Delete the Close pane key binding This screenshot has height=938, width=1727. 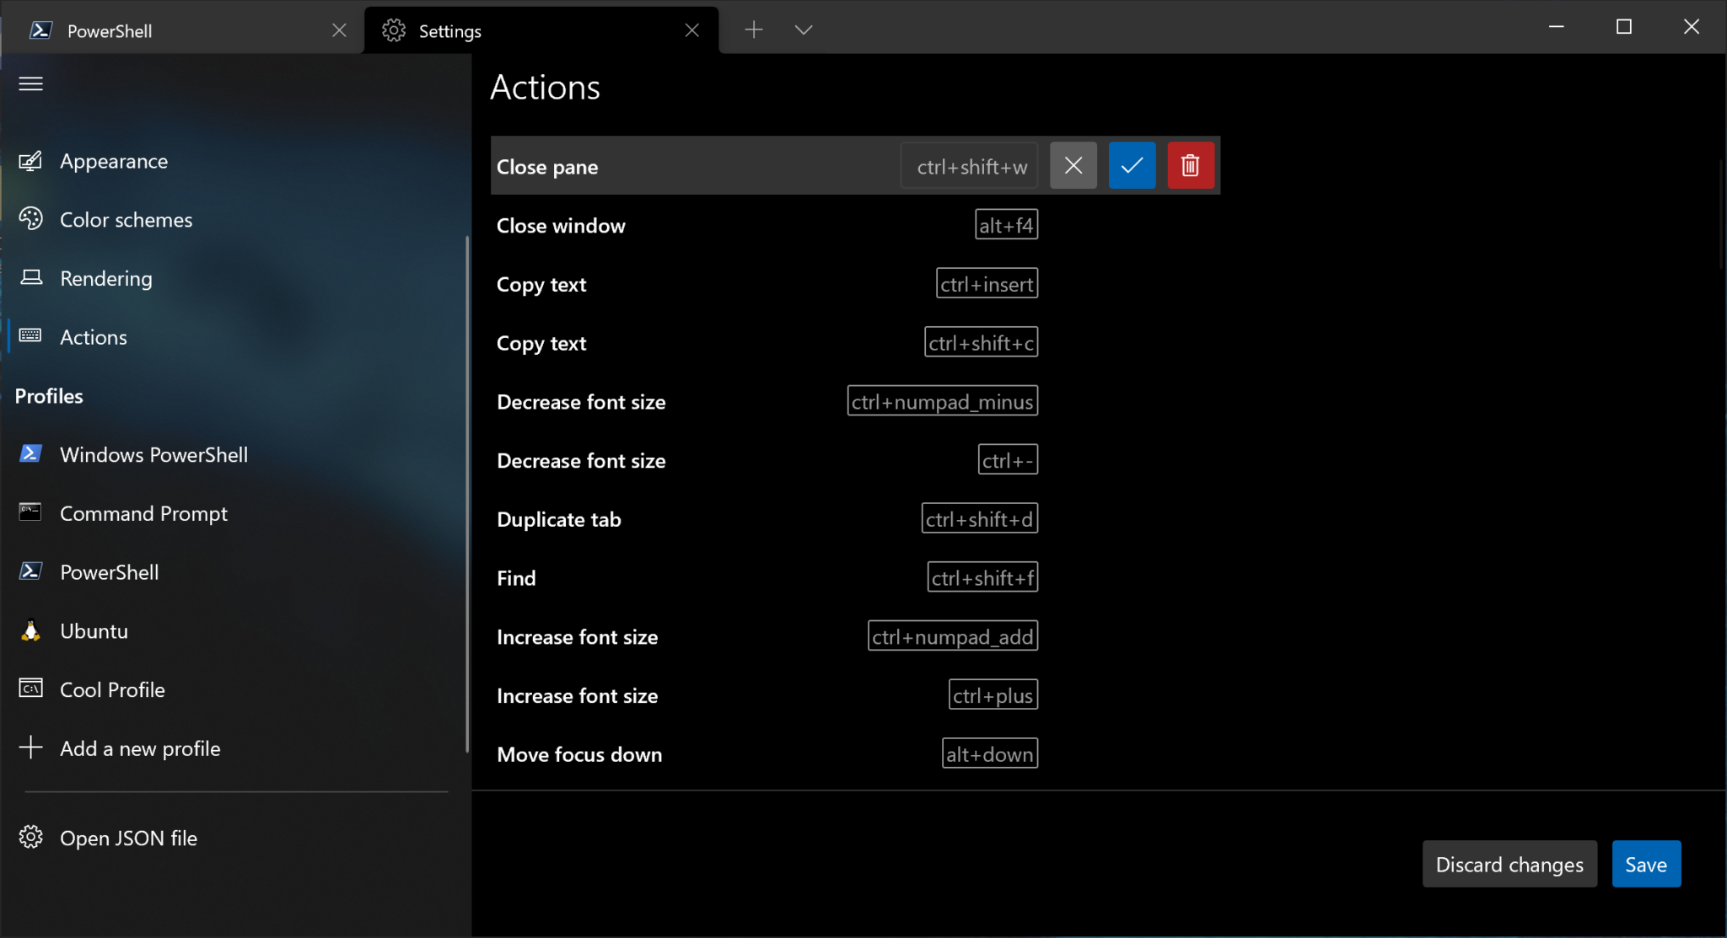click(1190, 165)
